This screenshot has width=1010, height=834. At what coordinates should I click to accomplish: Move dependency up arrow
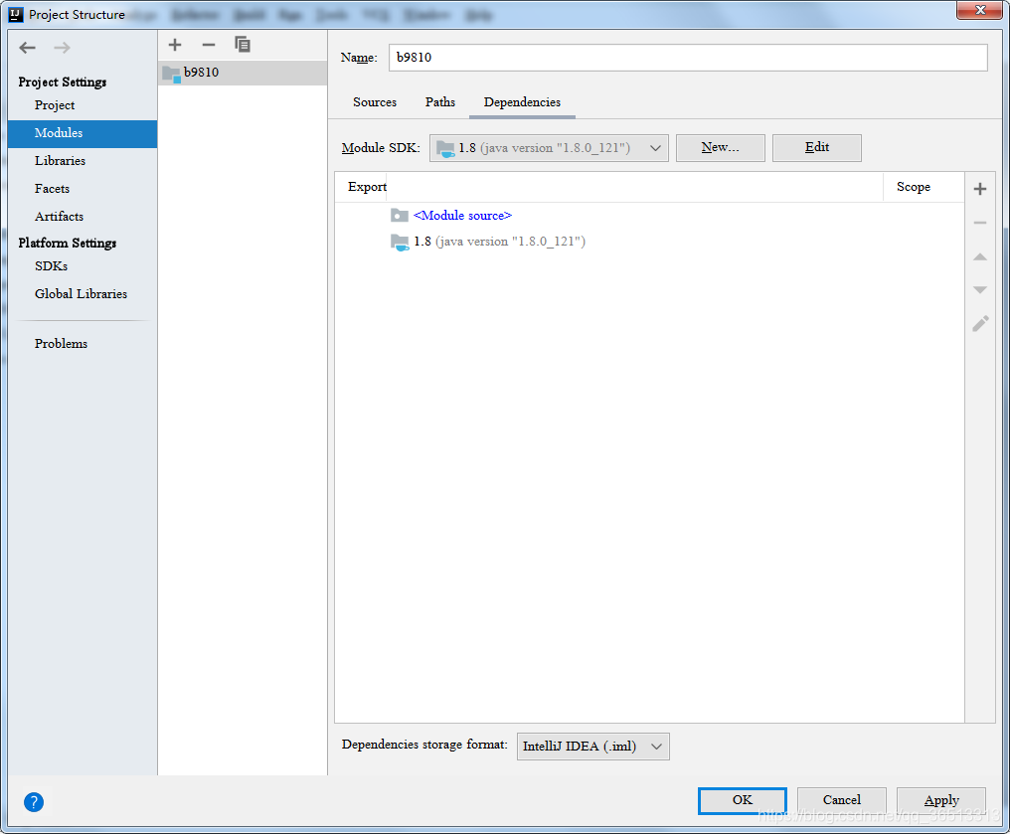click(x=980, y=257)
